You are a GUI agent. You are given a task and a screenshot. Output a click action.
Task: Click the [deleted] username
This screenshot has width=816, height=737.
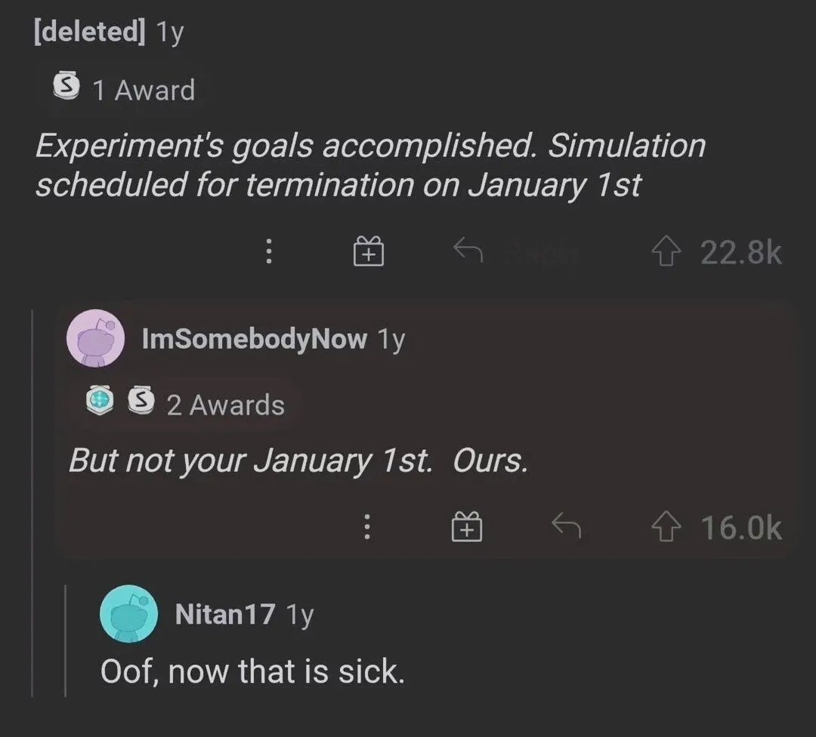(89, 32)
